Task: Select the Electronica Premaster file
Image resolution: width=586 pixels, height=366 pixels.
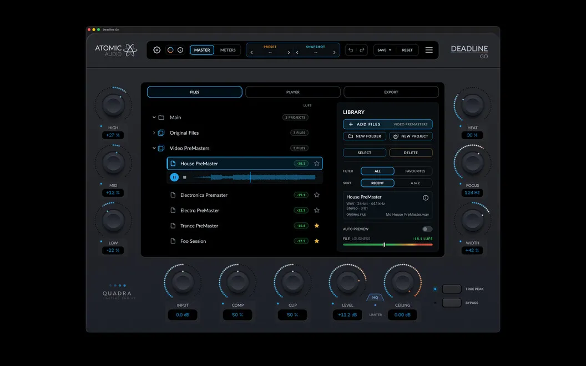Action: 244,195
